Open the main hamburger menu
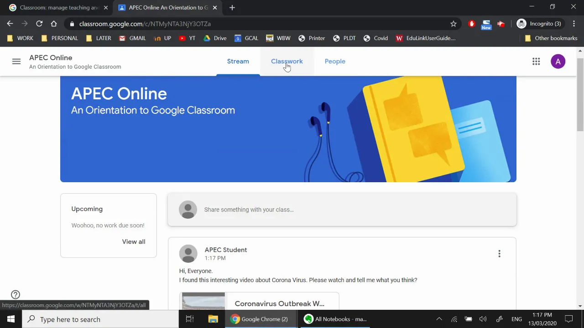The width and height of the screenshot is (584, 328). (x=16, y=61)
